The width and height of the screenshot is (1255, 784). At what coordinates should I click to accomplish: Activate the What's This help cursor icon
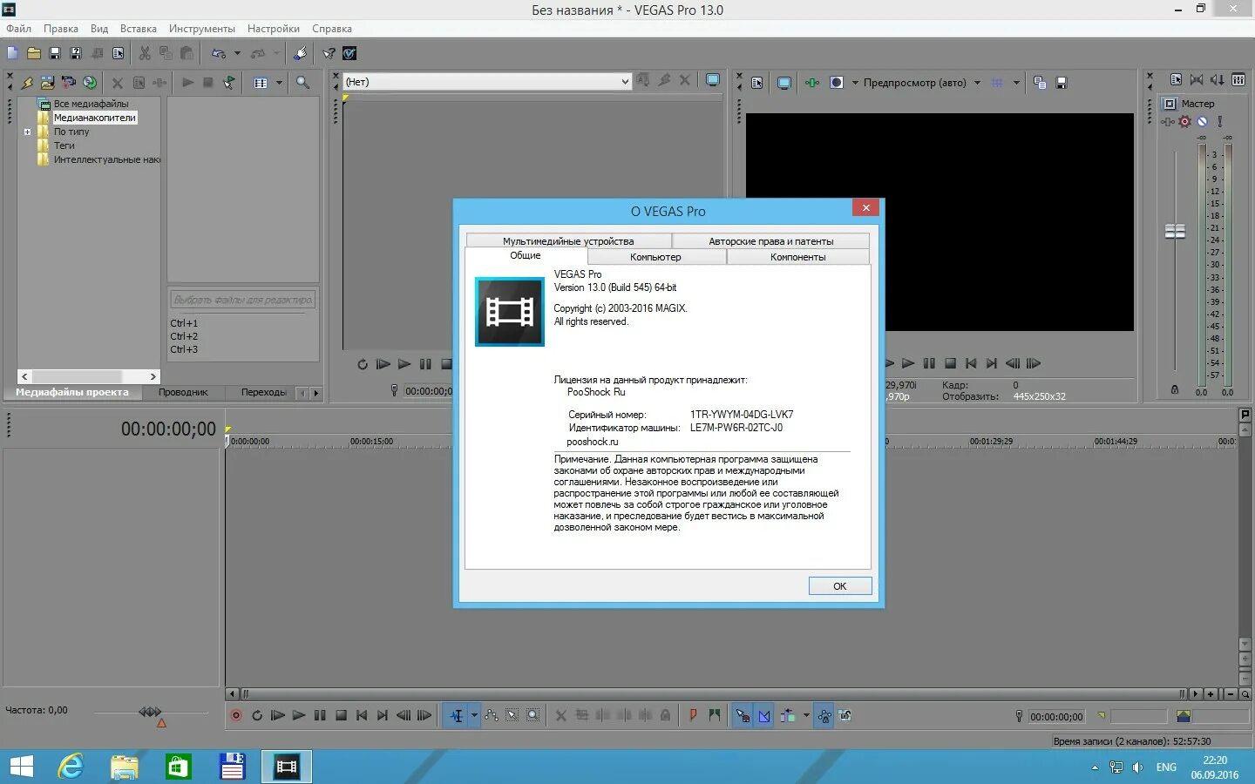tap(329, 53)
